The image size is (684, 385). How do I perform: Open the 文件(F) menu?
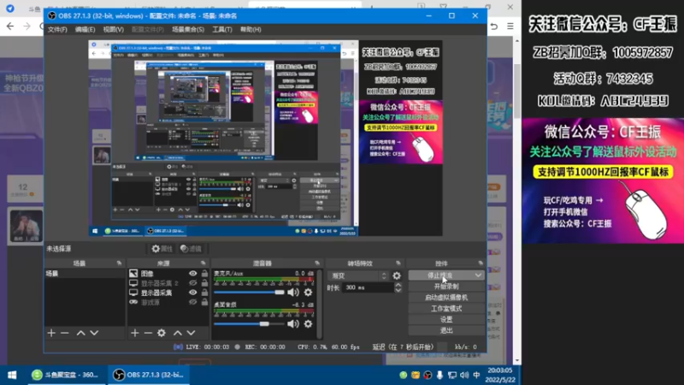[57, 30]
